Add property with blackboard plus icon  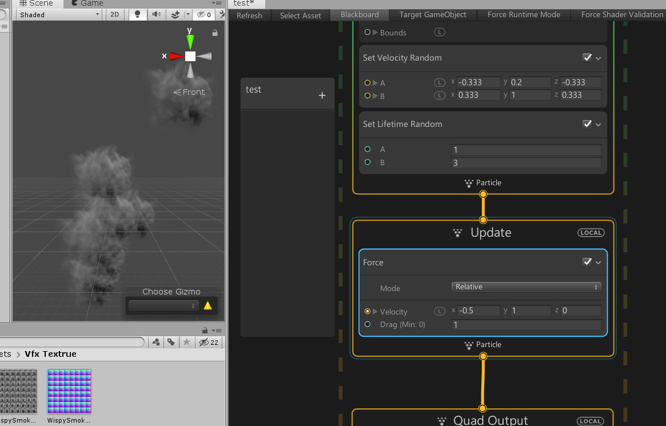tap(322, 95)
